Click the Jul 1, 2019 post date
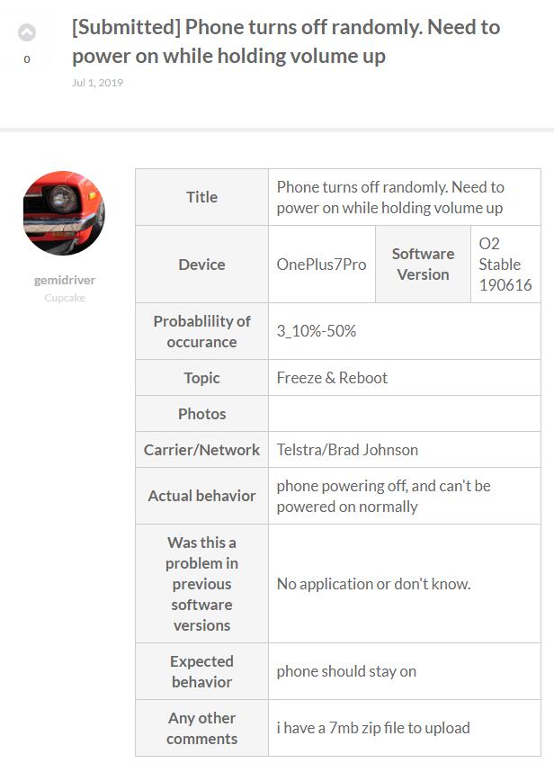The image size is (554, 763). pos(97,83)
